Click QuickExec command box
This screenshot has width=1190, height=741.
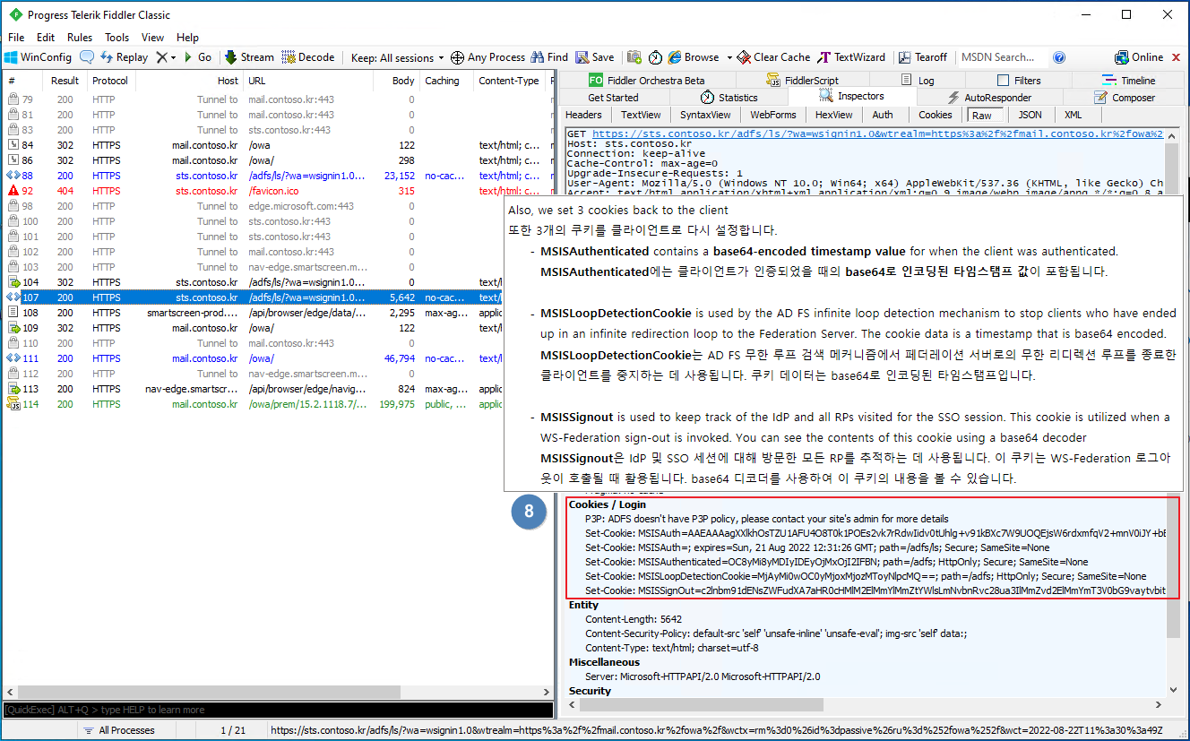click(278, 710)
